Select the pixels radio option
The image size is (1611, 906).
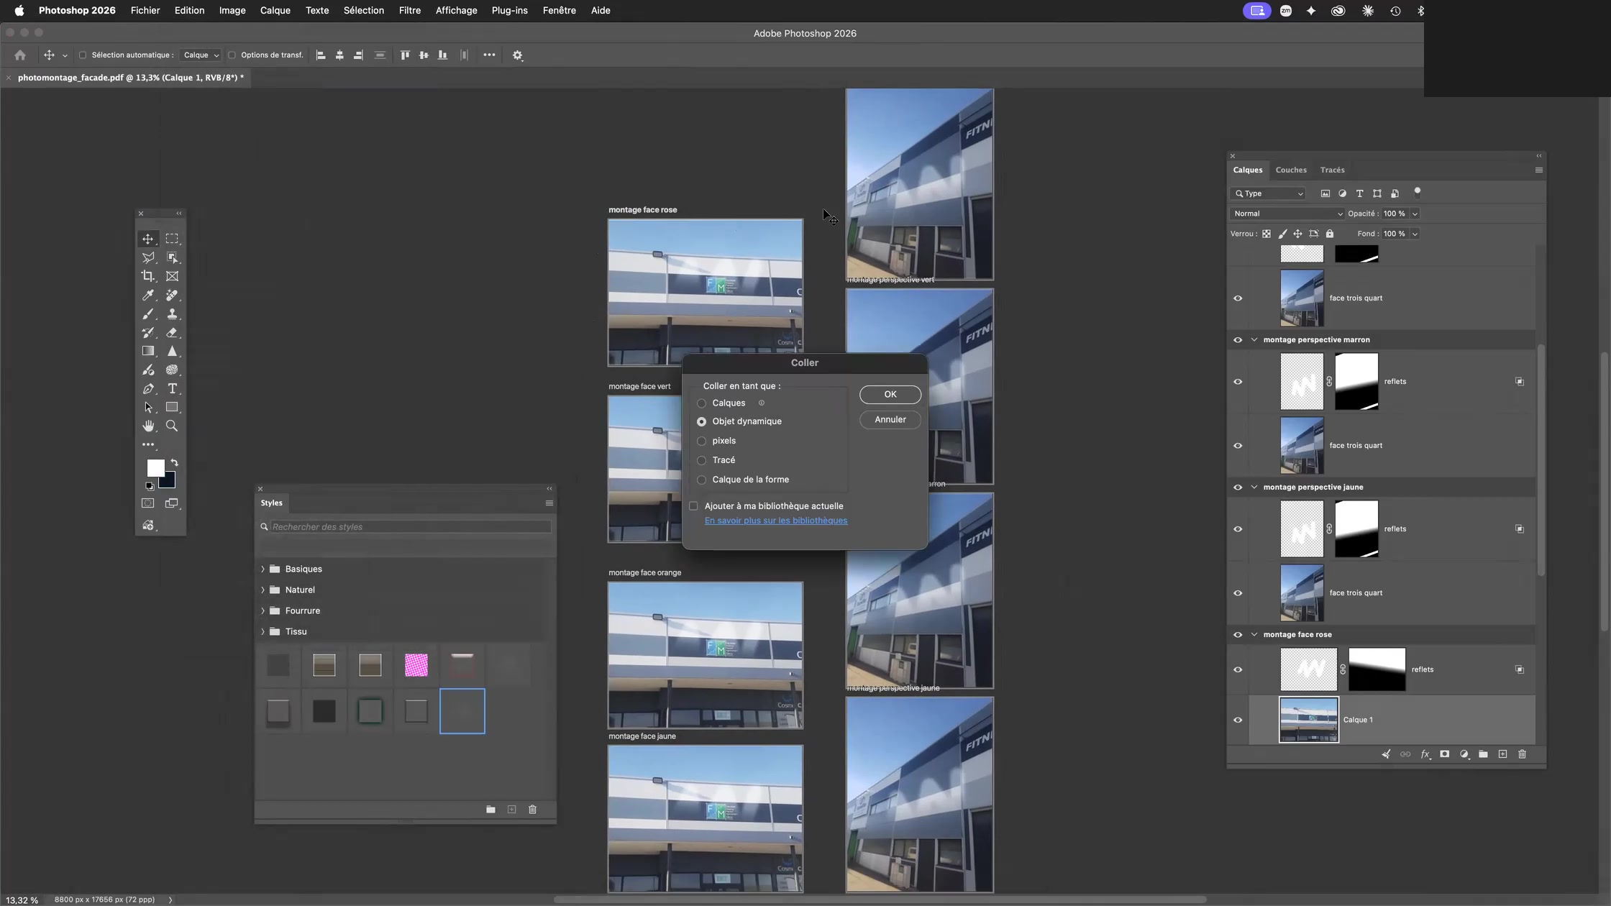coord(701,441)
